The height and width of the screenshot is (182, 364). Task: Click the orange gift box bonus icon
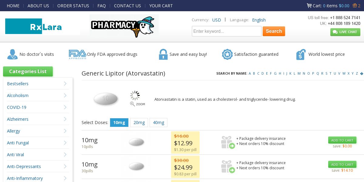pos(355,5)
